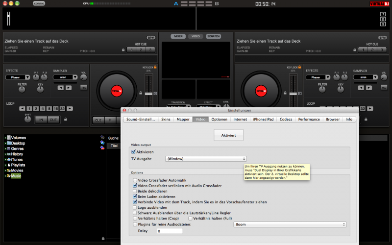This screenshot has height=245, width=392.
Task: Click right deck red VirtualDJ turntable
Action: click(261, 91)
